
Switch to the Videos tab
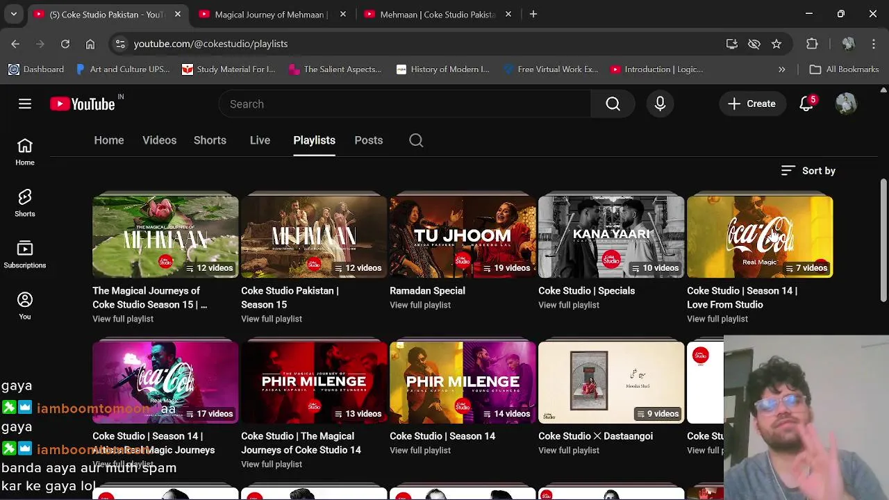click(159, 140)
